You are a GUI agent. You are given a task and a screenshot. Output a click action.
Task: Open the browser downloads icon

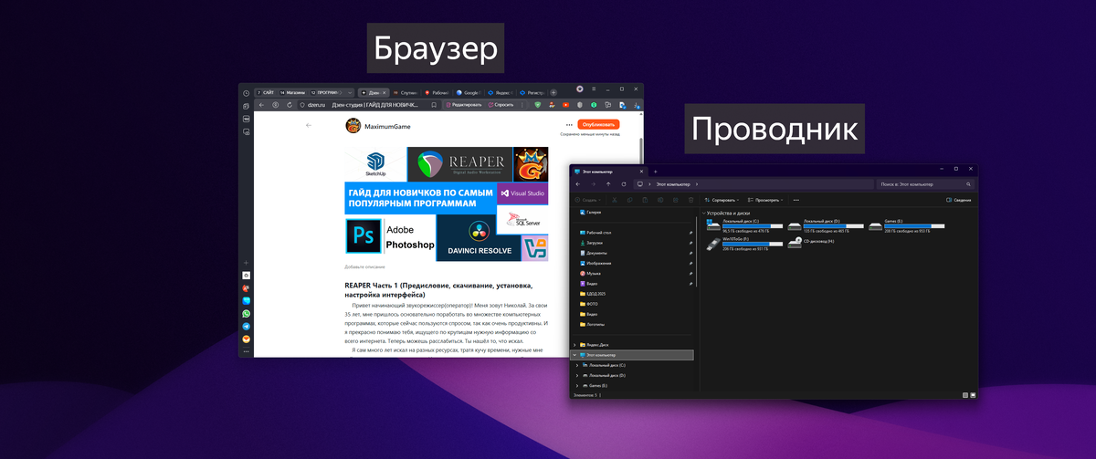[637, 105]
